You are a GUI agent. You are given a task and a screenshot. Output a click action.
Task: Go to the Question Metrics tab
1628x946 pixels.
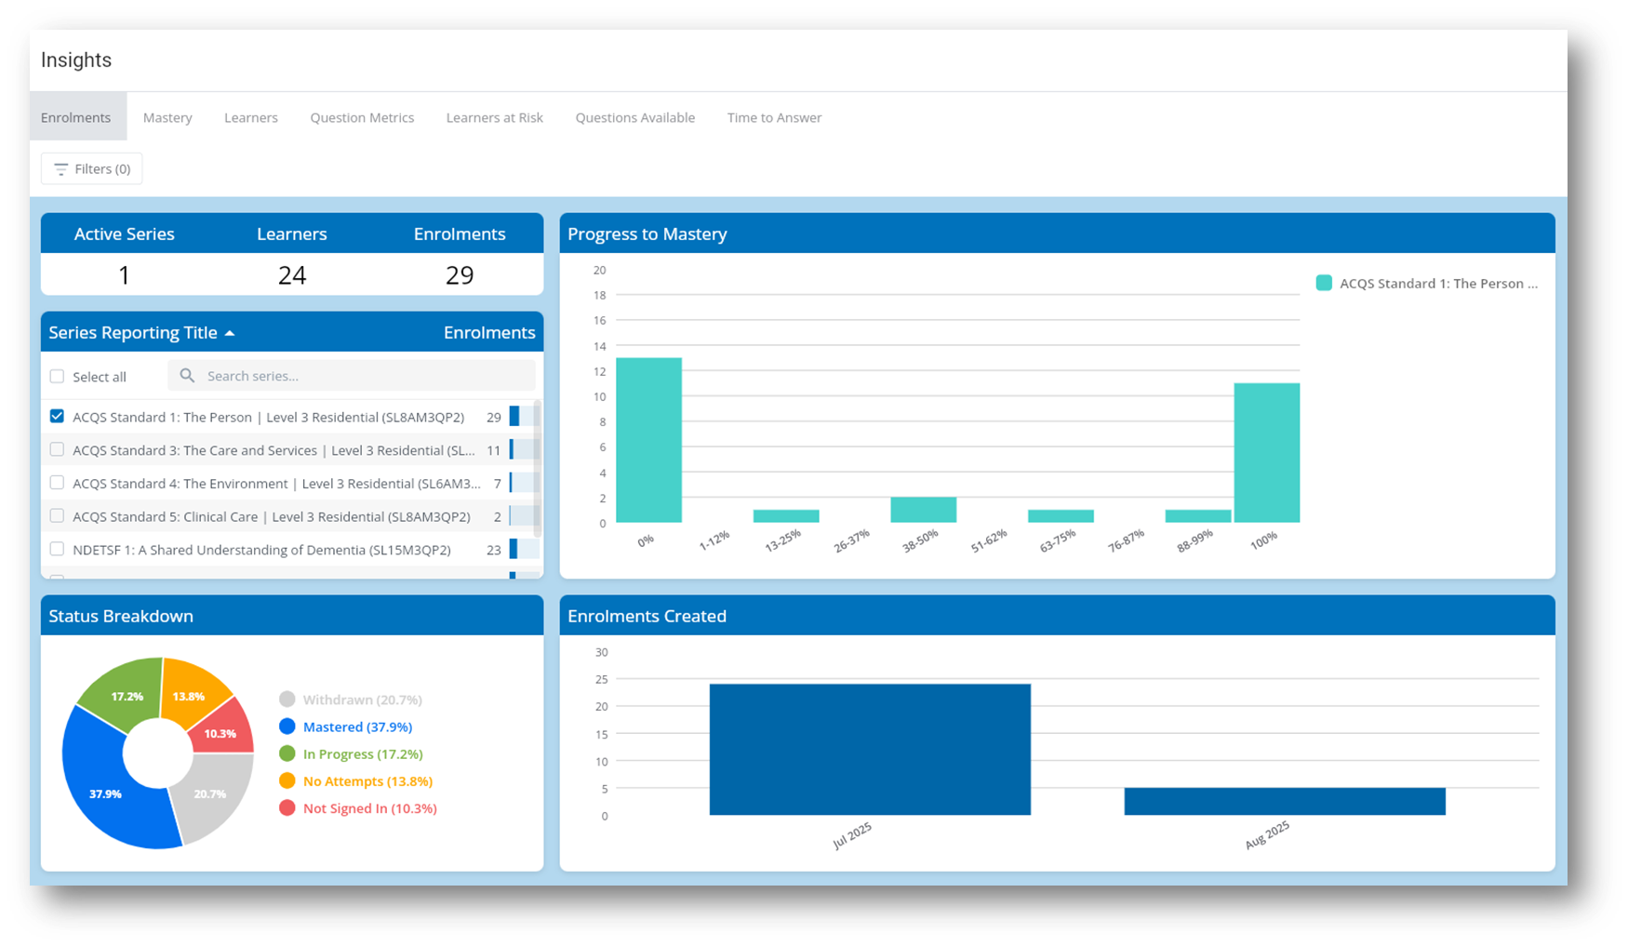point(362,118)
